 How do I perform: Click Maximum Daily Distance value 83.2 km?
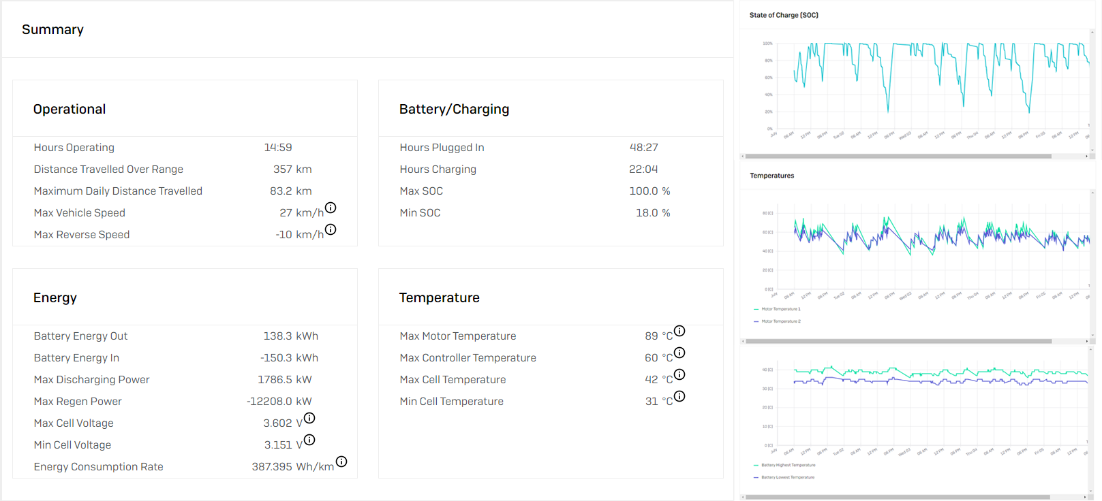point(291,191)
